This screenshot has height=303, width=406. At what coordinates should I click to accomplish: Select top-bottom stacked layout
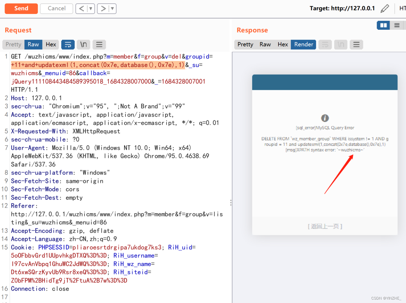click(397, 25)
